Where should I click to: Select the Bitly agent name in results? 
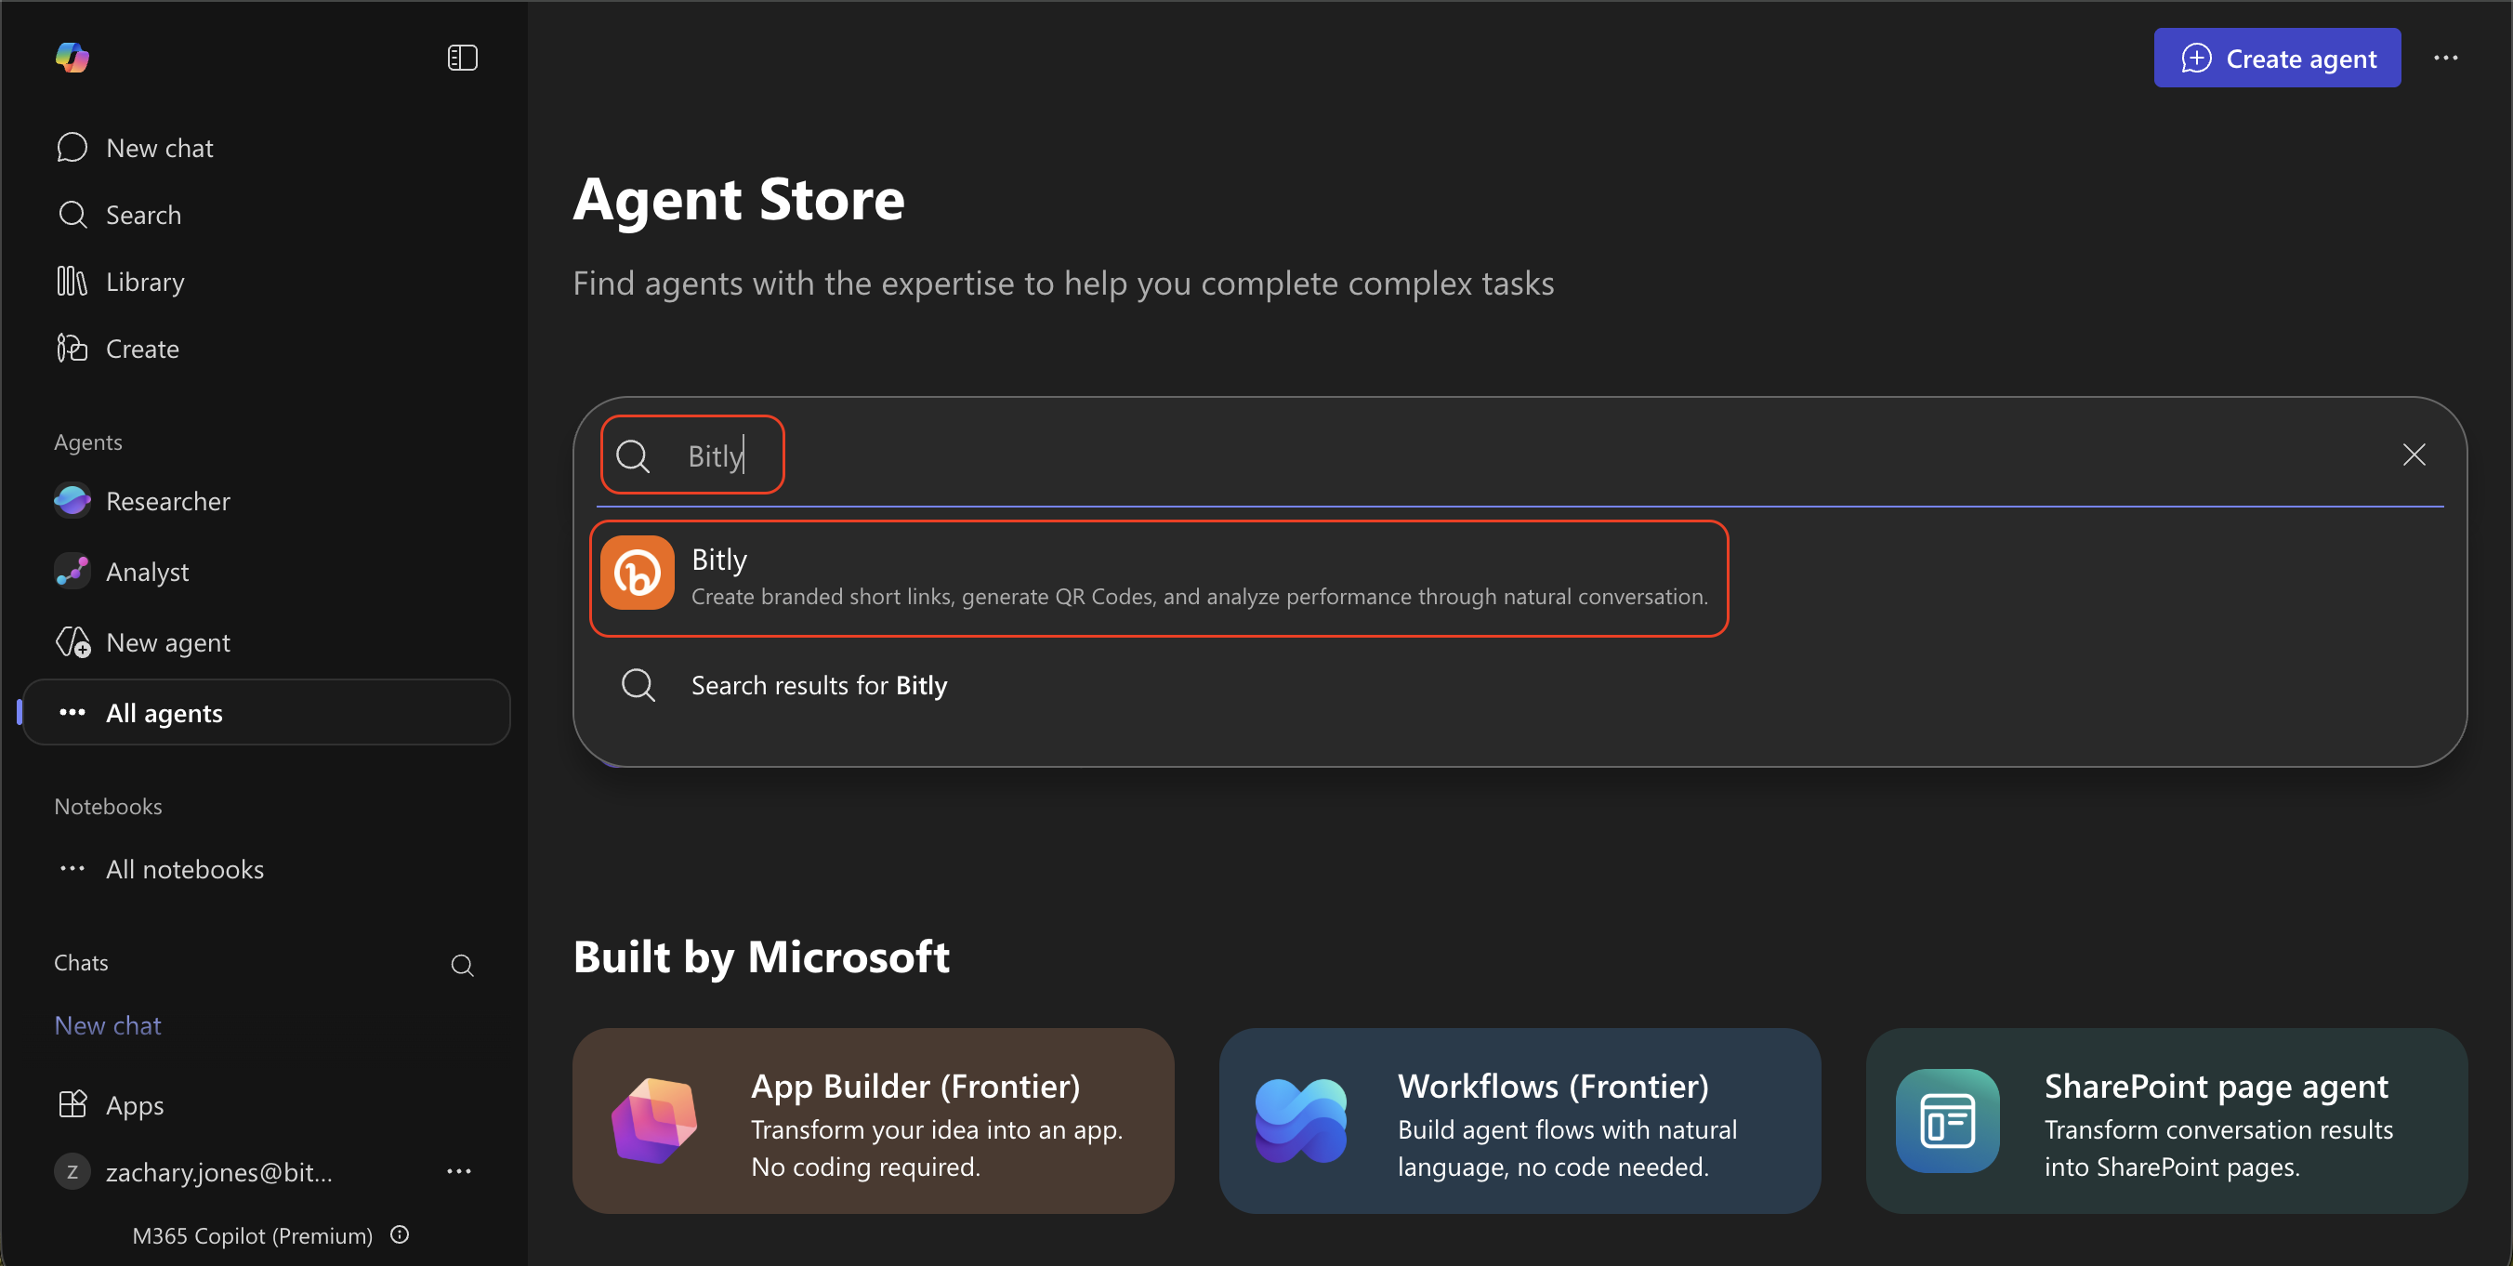719,560
